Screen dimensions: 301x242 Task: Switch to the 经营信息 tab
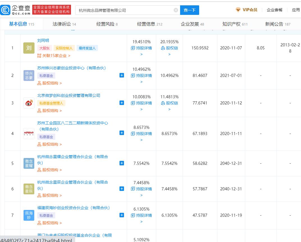(150, 24)
